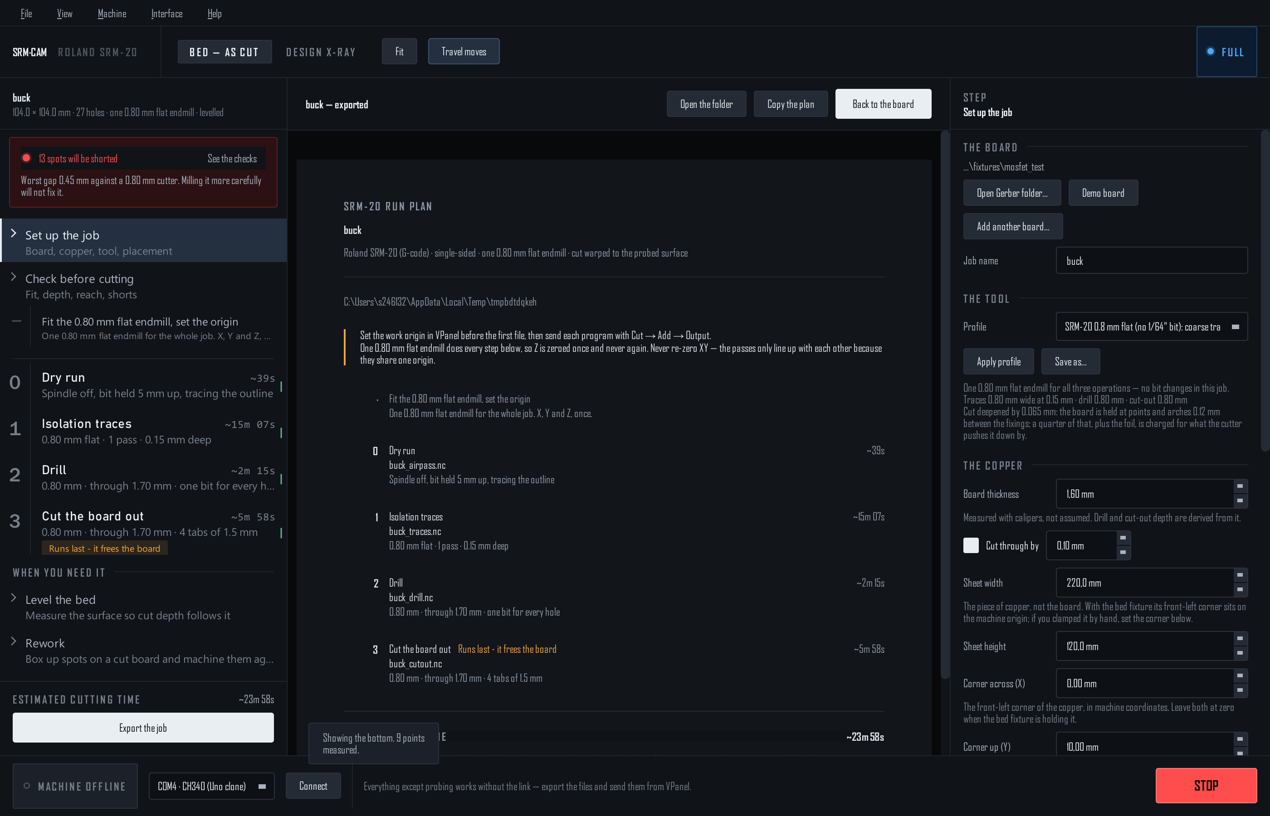Collapse the Set up the job chevron
Viewport: 1270px width, 816px height.
(x=14, y=233)
